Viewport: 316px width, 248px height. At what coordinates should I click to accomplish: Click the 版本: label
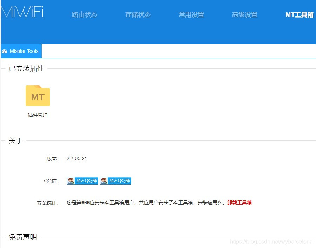point(52,158)
